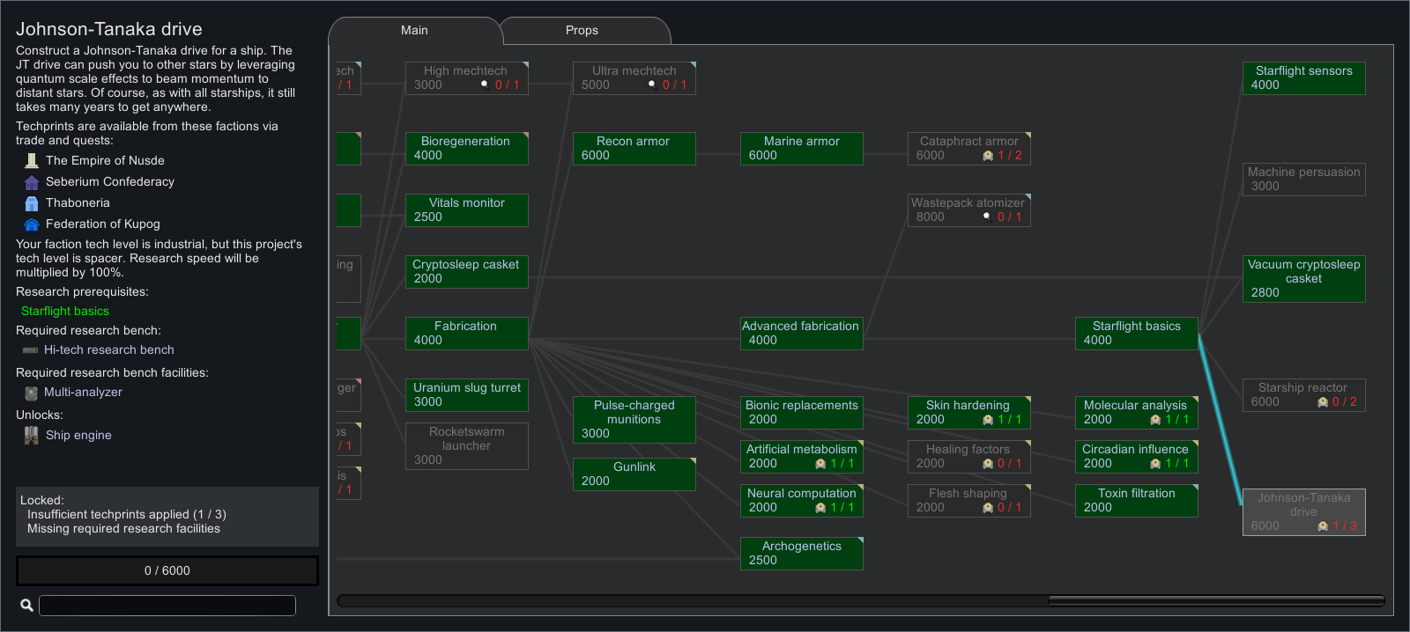1410x632 pixels.
Task: Select the Recon armor research project
Action: click(634, 149)
